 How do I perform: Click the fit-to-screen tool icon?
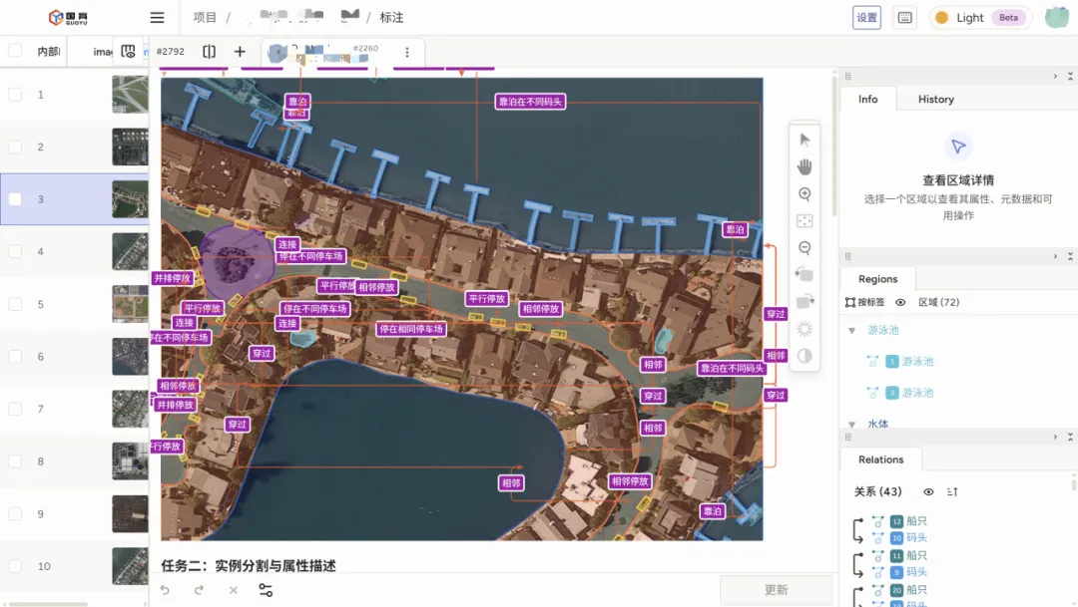point(805,221)
